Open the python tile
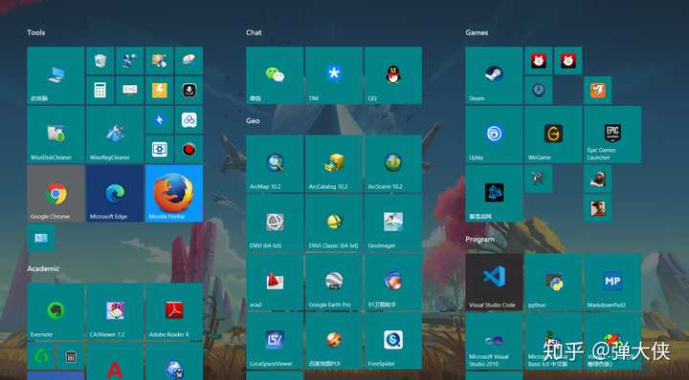Image resolution: width=689 pixels, height=380 pixels. 553,282
